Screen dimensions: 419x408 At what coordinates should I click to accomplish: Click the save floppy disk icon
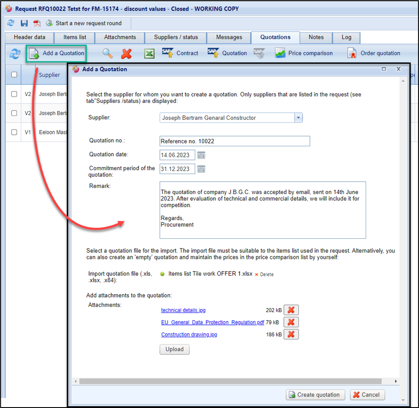coord(24,23)
